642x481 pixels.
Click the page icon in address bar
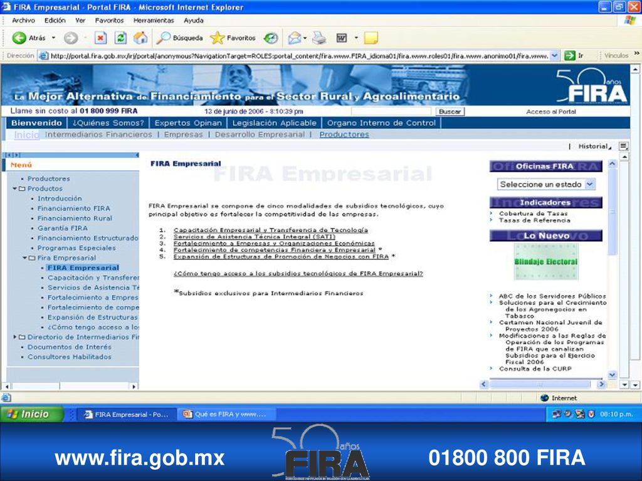[43, 56]
